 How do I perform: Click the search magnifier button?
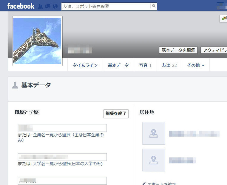154,6
